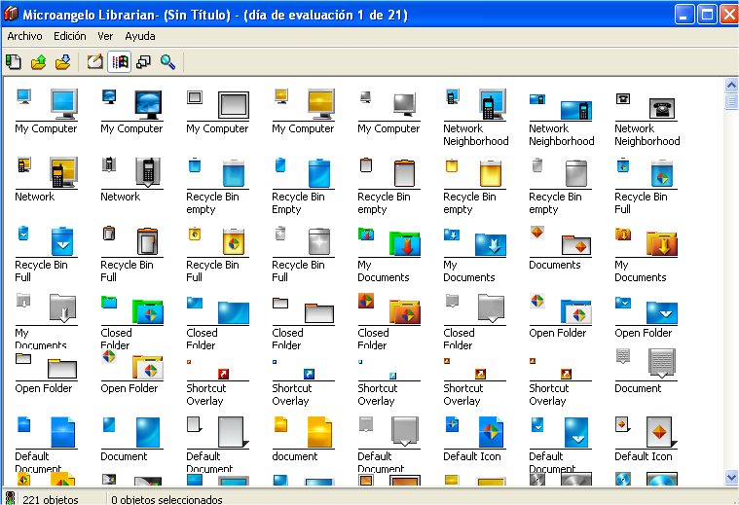The width and height of the screenshot is (739, 505).
Task: Select the large orange Closed Folder with Windows logo
Action: point(405,311)
